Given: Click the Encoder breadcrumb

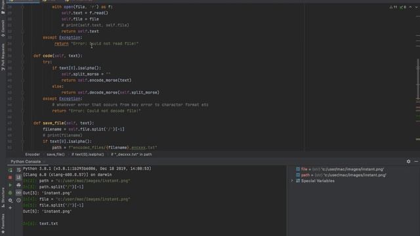Looking at the screenshot, I should 32,155.
